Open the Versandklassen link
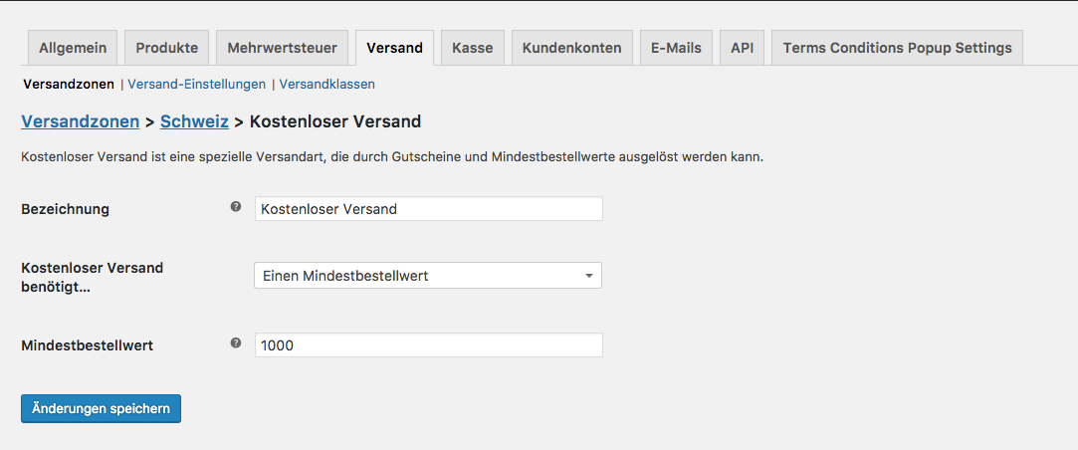Screen dimensions: 1078x450 326,85
